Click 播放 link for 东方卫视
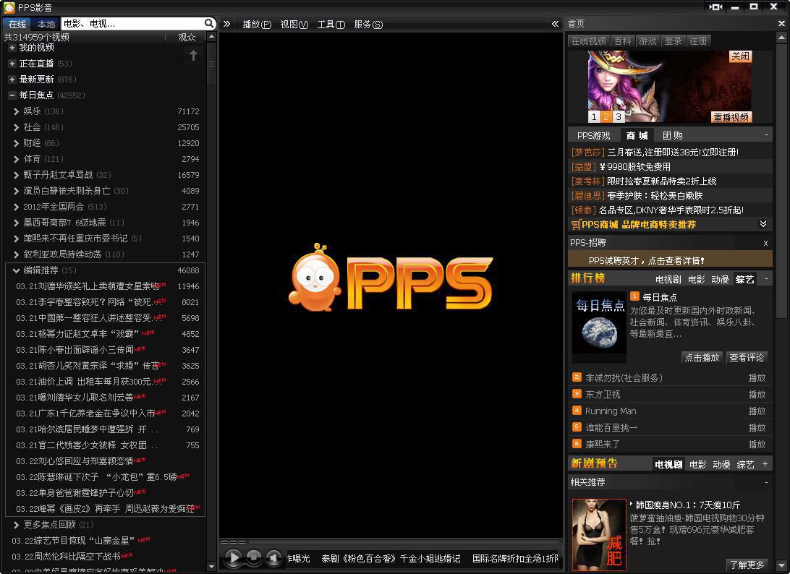Screen dimensions: 790x574 757,394
